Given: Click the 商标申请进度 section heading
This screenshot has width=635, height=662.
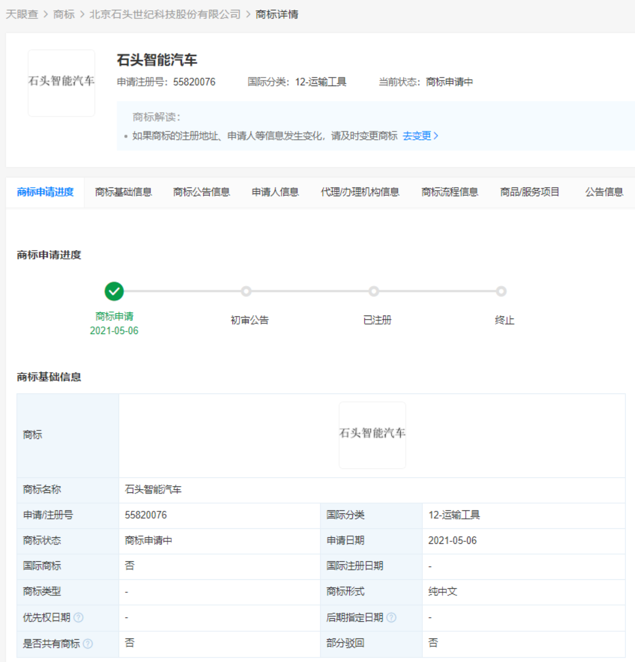Looking at the screenshot, I should (x=49, y=255).
